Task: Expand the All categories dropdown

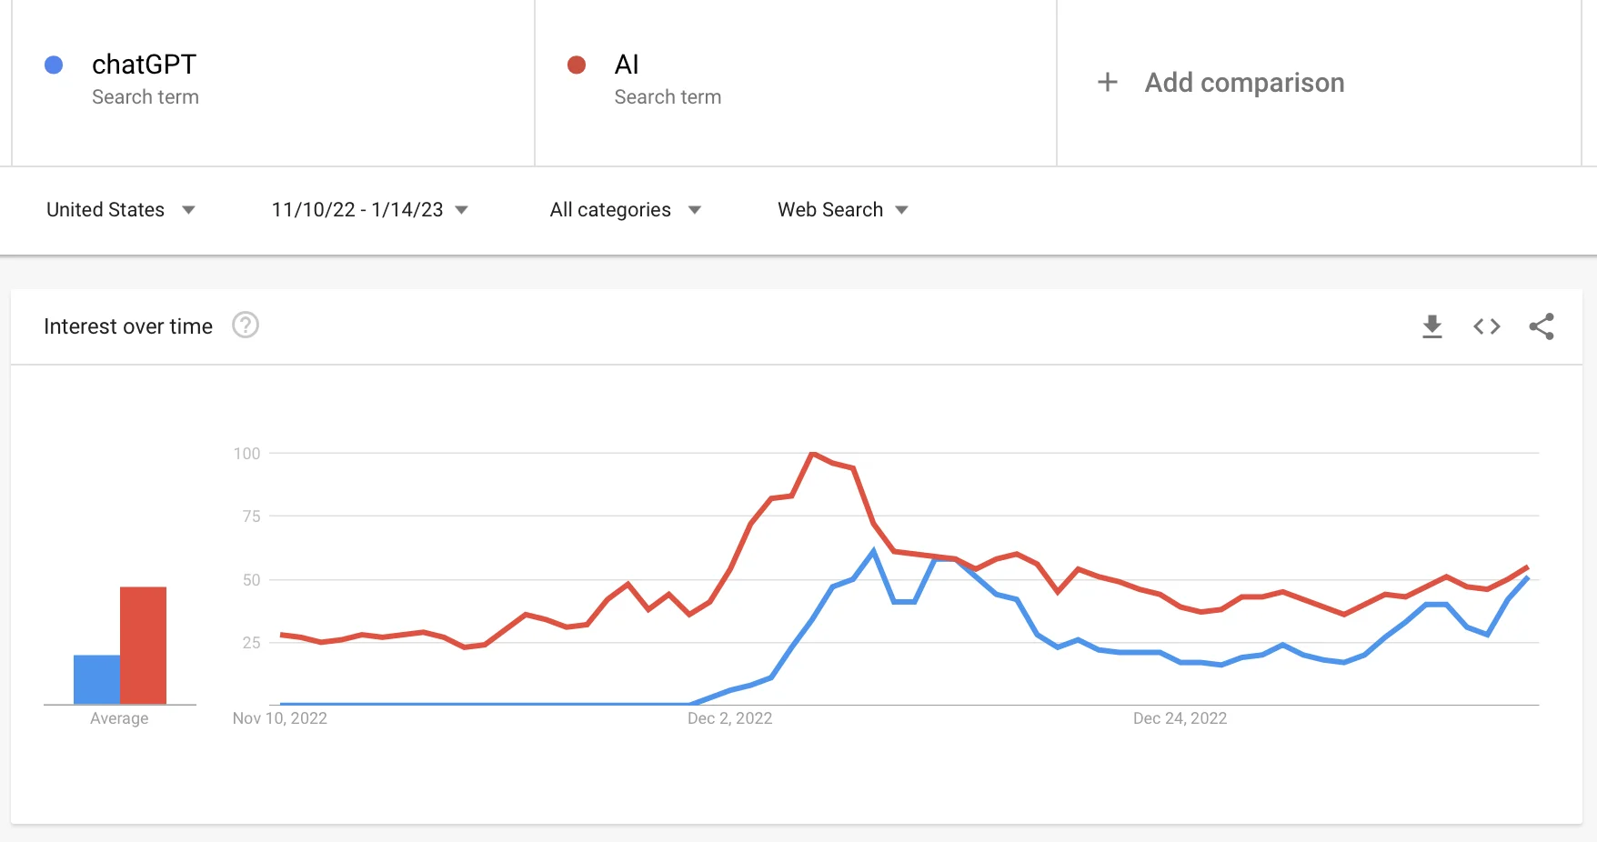Action: pyautogui.click(x=625, y=210)
